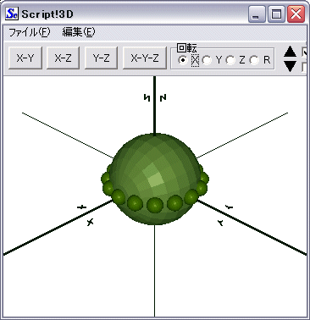Viewport: 310px width, 320px height.
Task: Select R rotation radio button
Action: pos(254,60)
